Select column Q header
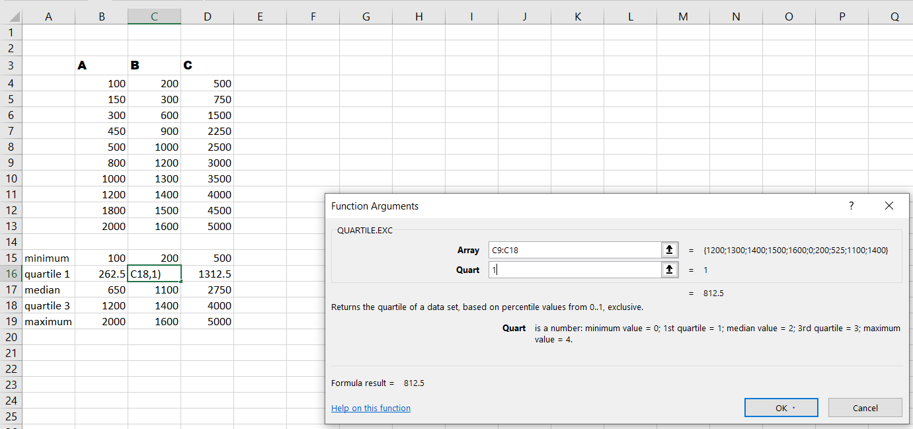The image size is (913, 429). (894, 15)
